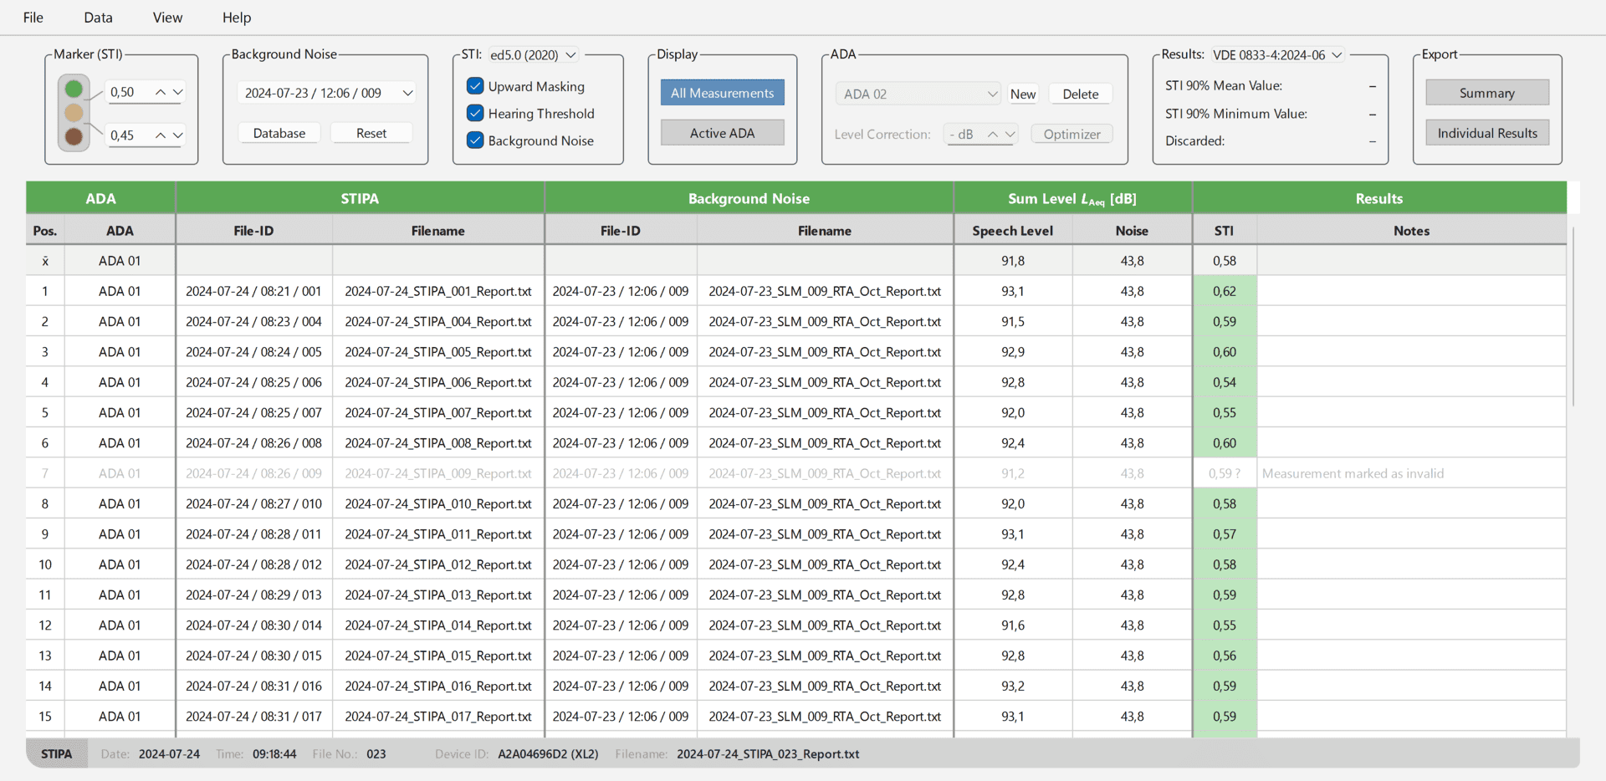Click the vertical scrollbar of the table

(x=1573, y=318)
